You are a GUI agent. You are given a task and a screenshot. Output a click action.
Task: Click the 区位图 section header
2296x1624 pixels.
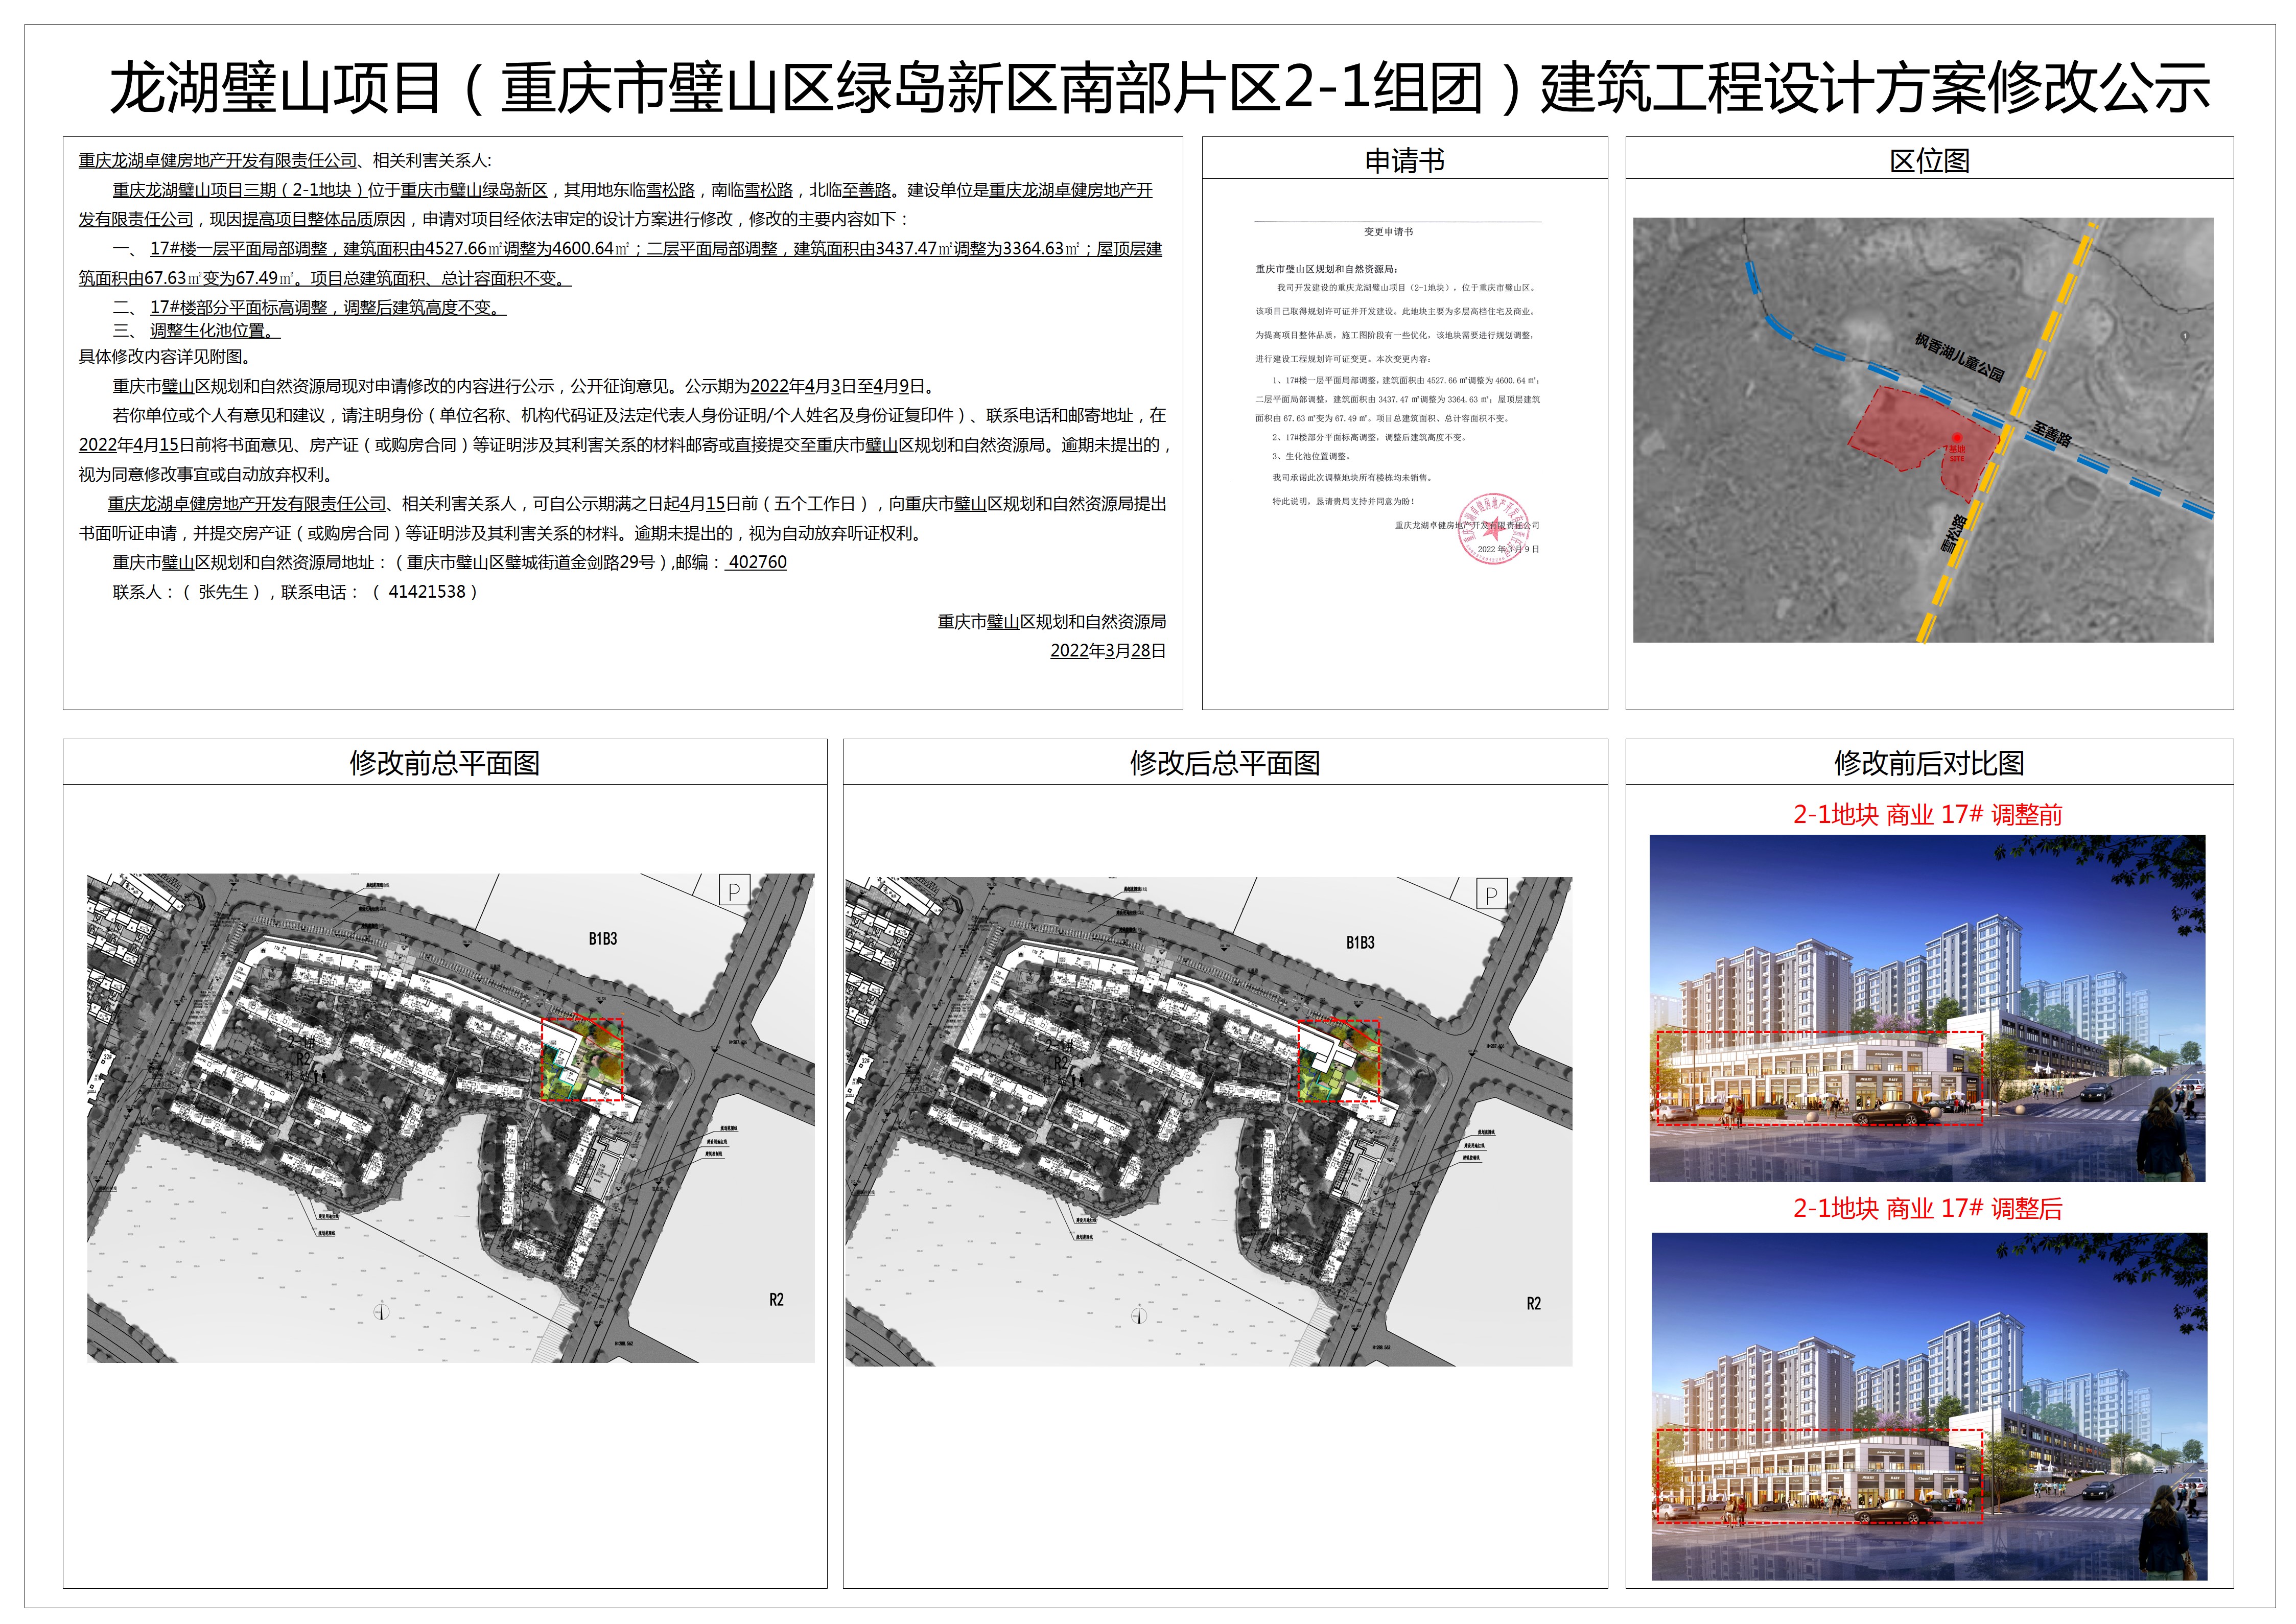click(1929, 160)
